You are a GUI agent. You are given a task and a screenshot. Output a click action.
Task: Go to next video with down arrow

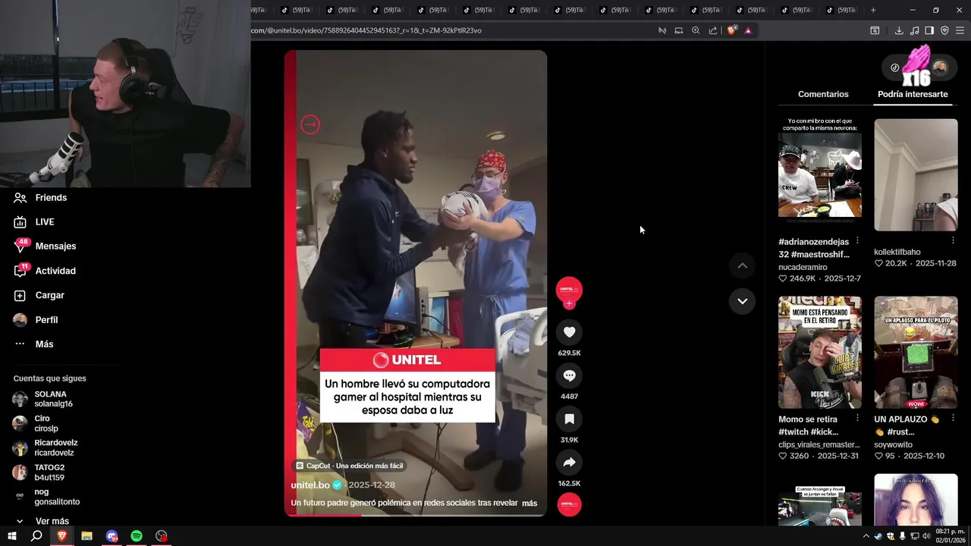pyautogui.click(x=742, y=301)
